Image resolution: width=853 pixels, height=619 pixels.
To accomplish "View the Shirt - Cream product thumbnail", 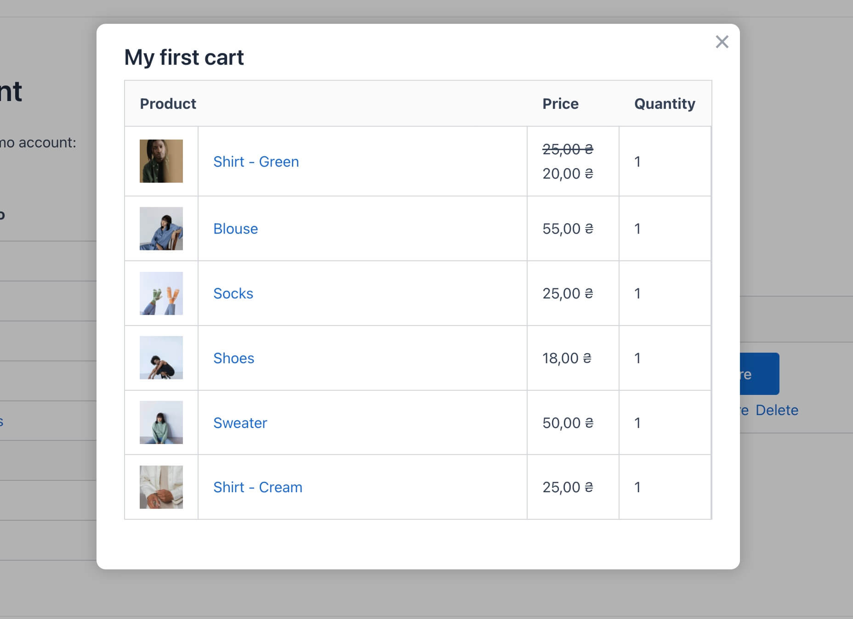I will (161, 487).
